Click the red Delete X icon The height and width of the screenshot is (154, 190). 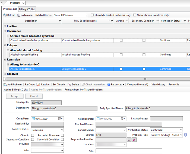pyautogui.click(x=70, y=85)
